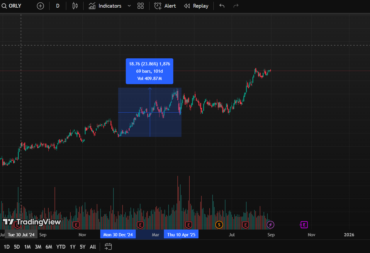Click the Jul label on the time axis
Viewport: 370px width, 253px height.
[232, 235]
